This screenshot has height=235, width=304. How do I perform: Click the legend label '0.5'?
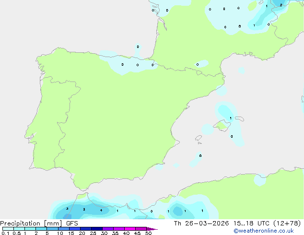point(17,233)
